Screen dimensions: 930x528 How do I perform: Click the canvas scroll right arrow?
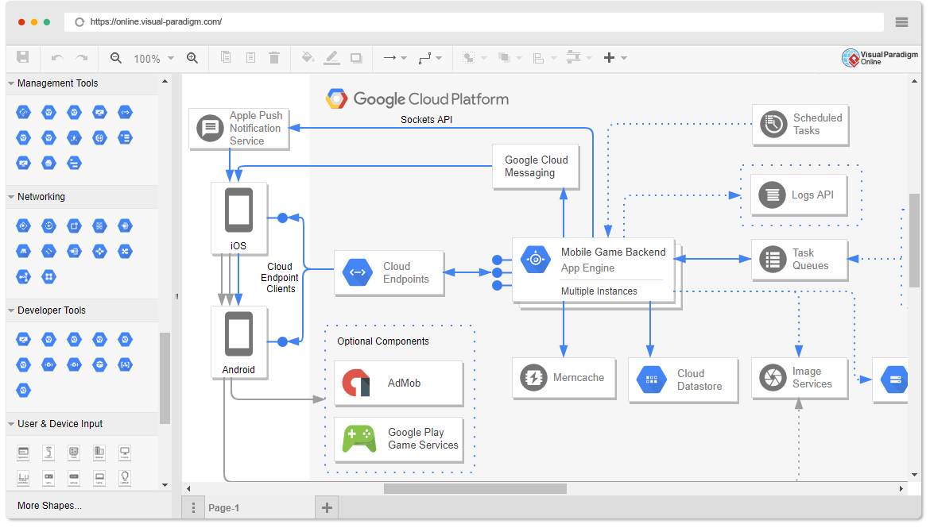(901, 489)
